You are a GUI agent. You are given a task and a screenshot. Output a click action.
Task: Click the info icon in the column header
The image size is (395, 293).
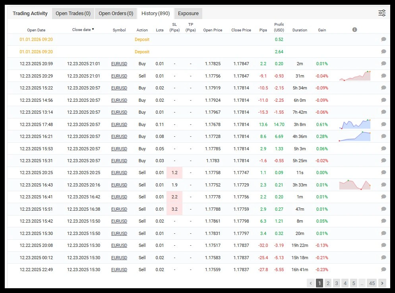[x=354, y=30]
